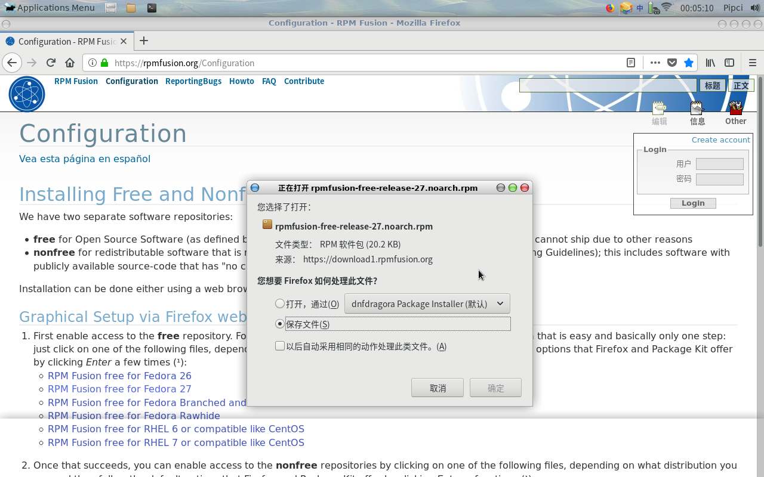
Task: Toggle Reader View in address bar
Action: pyautogui.click(x=631, y=63)
